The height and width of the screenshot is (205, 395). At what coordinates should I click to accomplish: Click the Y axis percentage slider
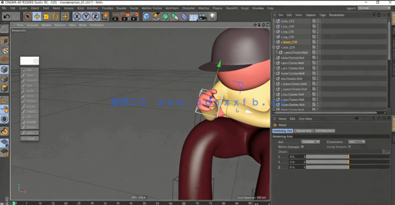(348, 162)
